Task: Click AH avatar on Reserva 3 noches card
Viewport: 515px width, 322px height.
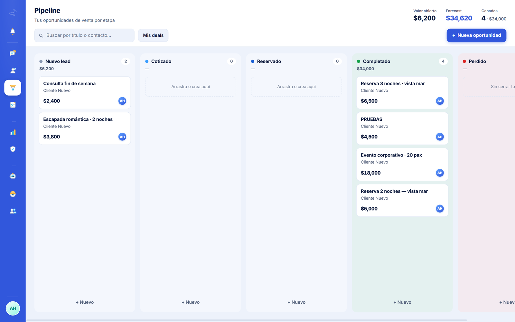Action: coord(440,101)
